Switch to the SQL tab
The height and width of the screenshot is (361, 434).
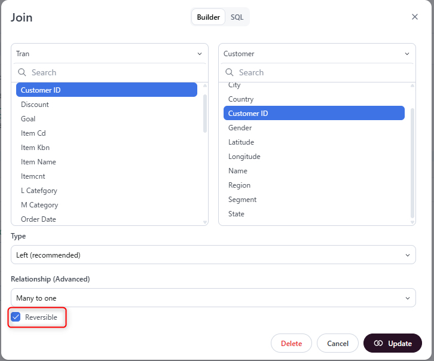pos(237,17)
